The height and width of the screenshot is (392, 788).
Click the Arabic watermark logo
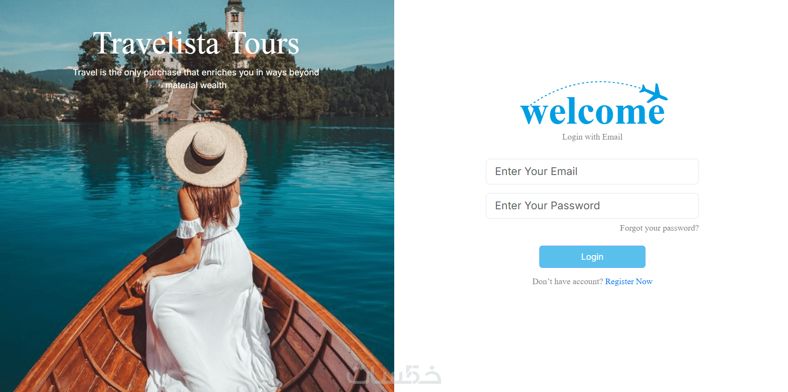pos(394,375)
